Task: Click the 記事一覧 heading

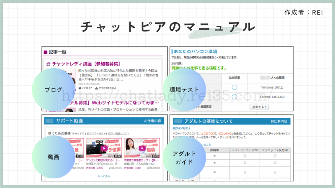Action: [x=57, y=52]
